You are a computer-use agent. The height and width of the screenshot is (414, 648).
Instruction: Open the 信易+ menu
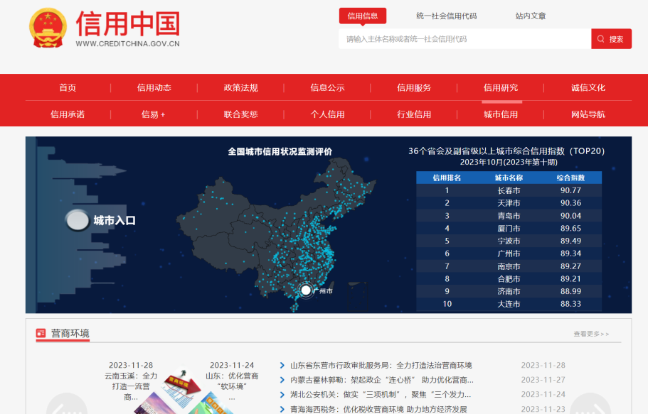pyautogui.click(x=154, y=114)
